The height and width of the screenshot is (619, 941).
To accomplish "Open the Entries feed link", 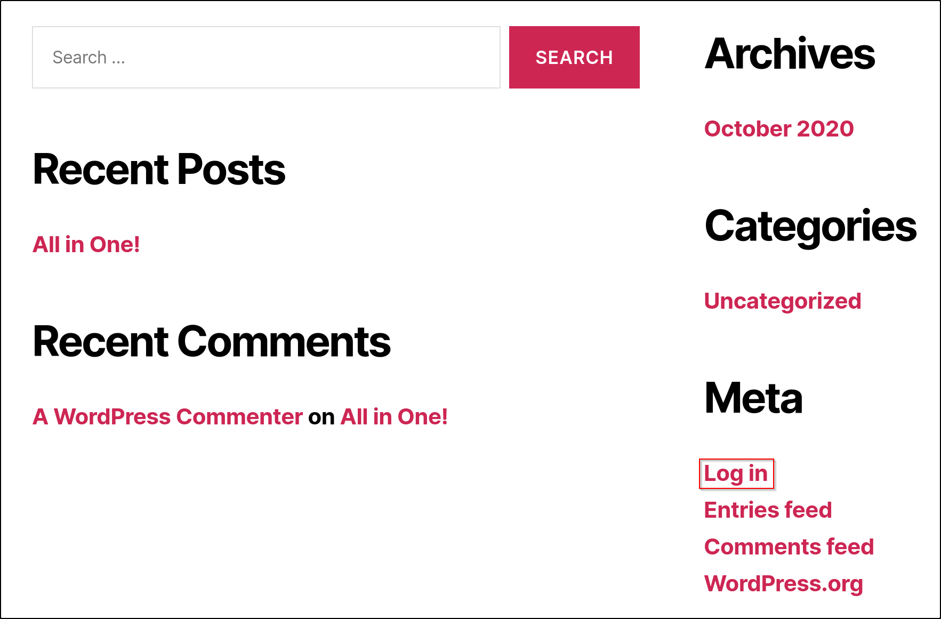I will coord(768,510).
